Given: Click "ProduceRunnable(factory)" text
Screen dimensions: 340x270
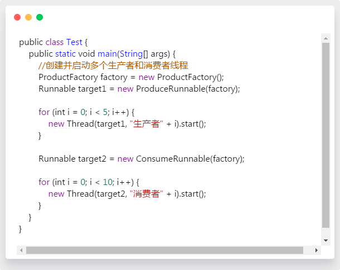Looking at the screenshot, I should [187, 89].
